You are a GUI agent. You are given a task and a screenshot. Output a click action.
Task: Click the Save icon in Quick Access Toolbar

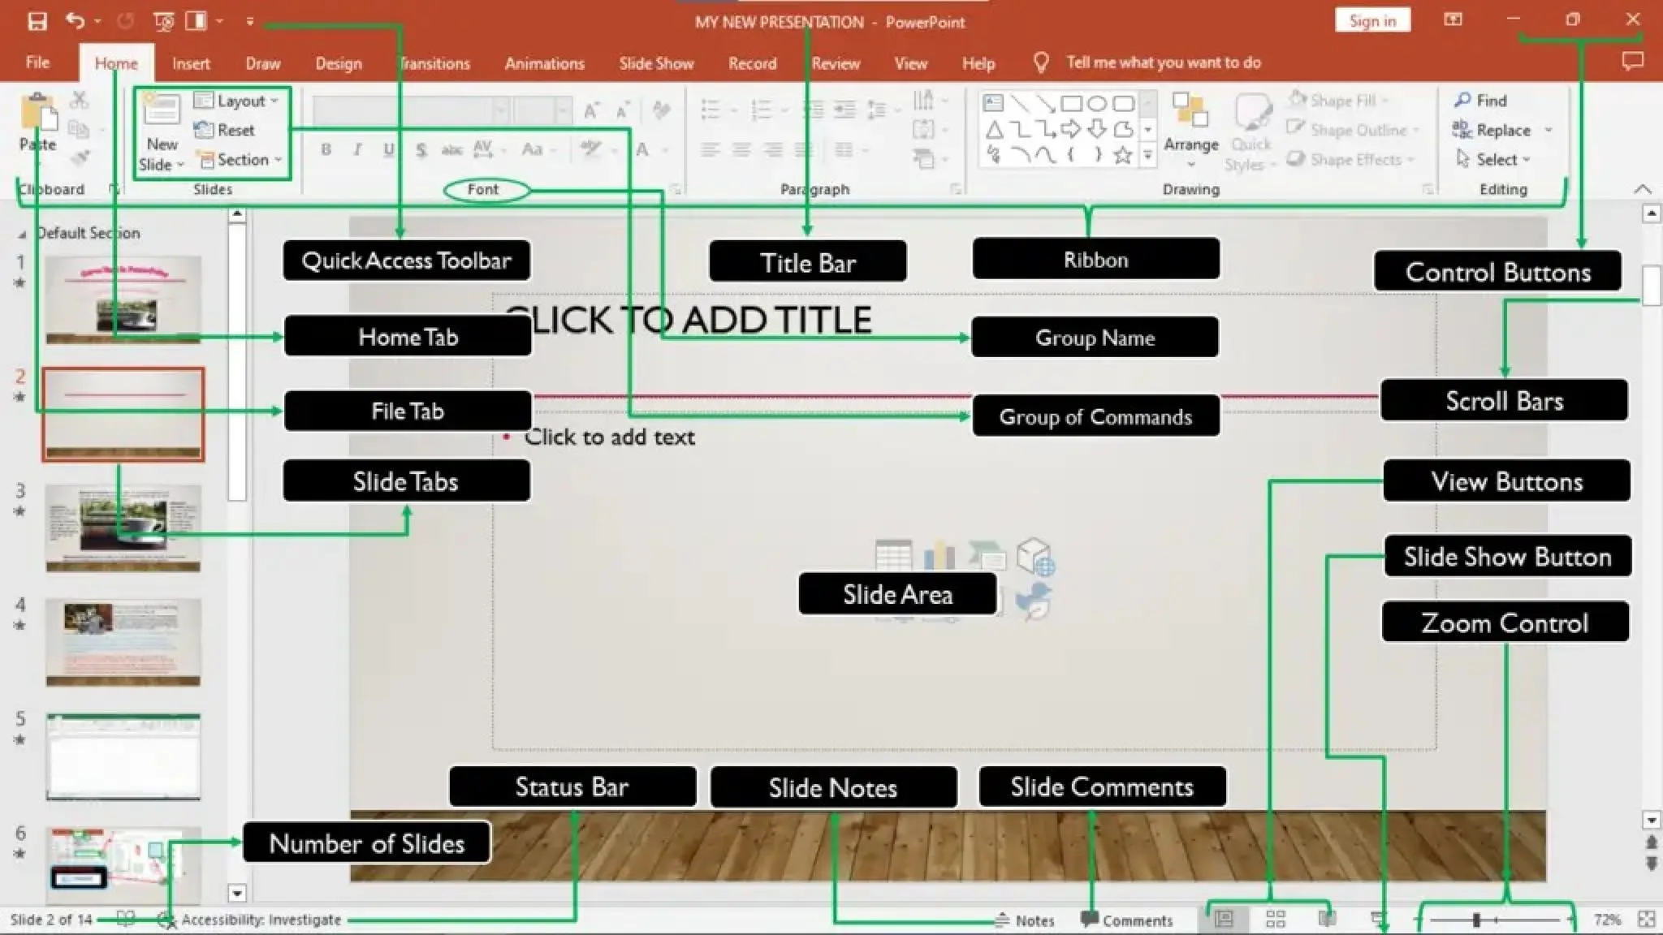click(x=37, y=21)
